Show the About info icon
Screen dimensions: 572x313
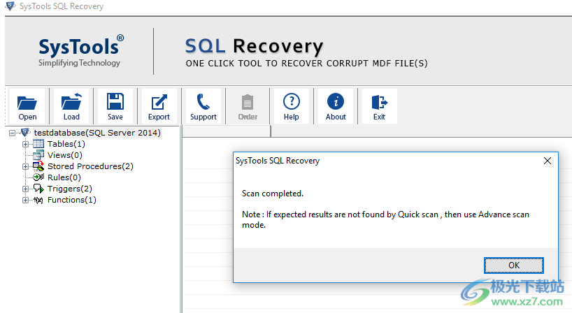coord(336,106)
